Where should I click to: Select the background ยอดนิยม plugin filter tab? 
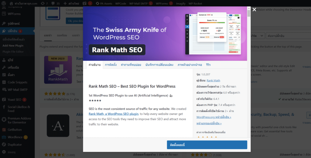(x=62, y=35)
